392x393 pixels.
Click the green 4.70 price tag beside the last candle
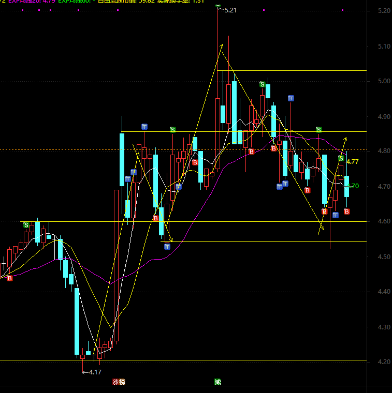pos(354,186)
